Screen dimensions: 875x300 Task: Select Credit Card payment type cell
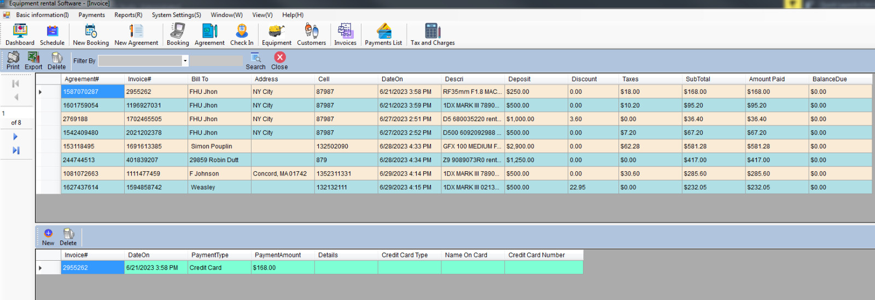click(219, 267)
